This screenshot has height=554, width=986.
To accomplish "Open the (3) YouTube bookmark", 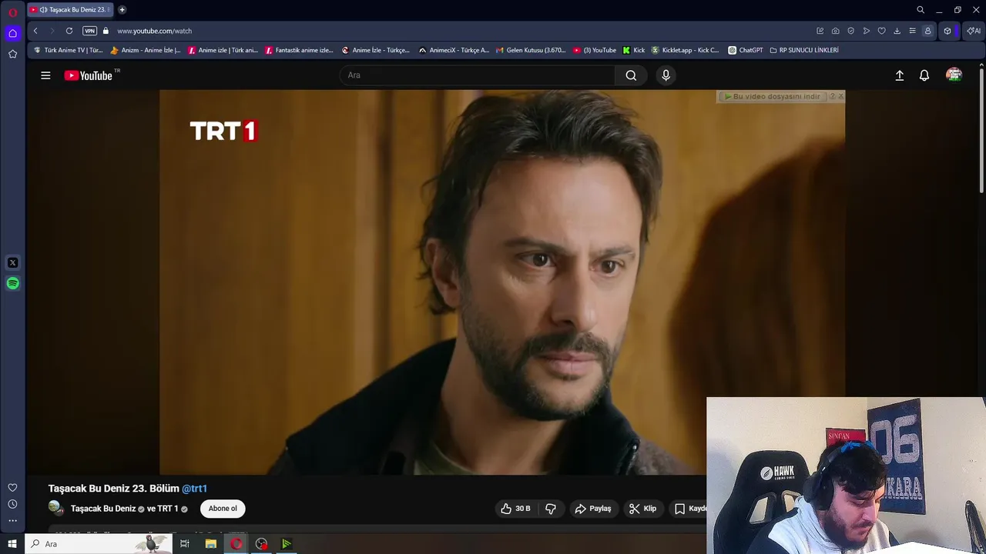I will (595, 50).
